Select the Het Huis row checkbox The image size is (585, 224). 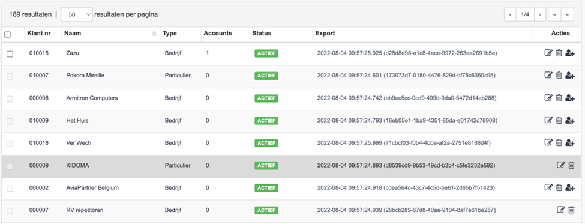10,121
